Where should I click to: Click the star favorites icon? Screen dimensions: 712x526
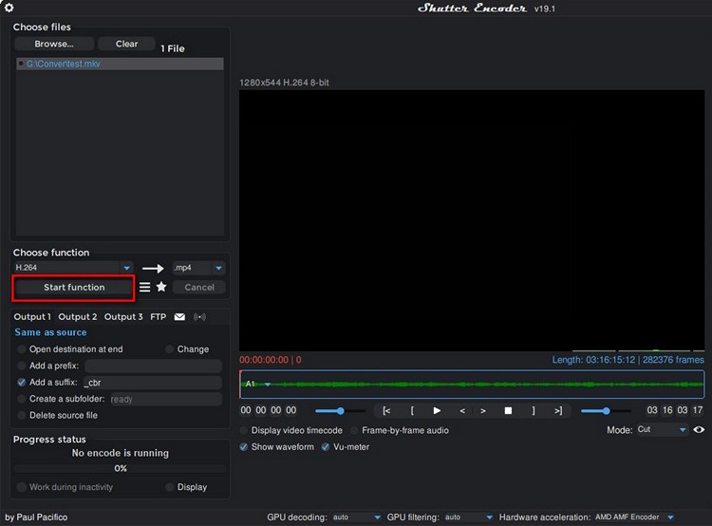click(x=161, y=287)
